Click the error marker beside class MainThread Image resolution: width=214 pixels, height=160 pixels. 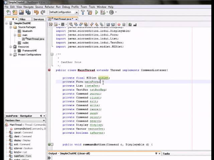pyautogui.click(x=49, y=70)
